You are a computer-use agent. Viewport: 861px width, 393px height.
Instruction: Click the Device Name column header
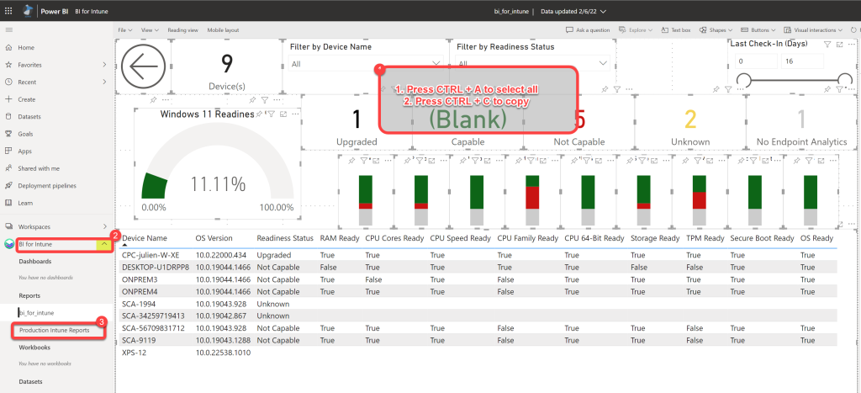tap(145, 238)
